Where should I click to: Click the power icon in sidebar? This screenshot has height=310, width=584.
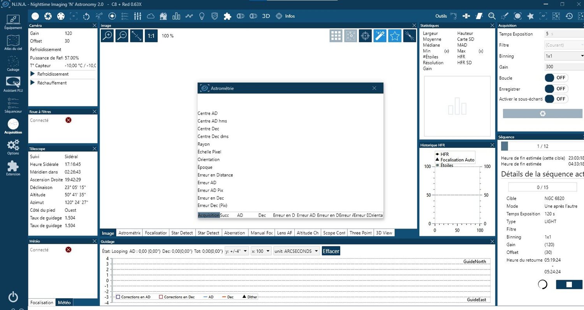point(13,297)
